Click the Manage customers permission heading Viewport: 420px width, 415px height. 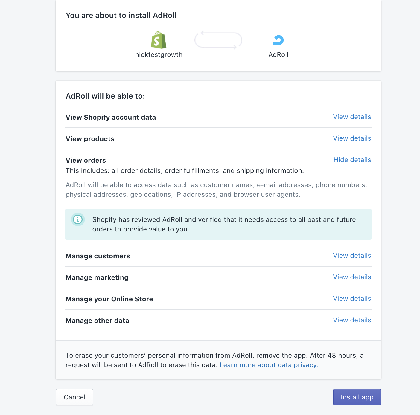pyautogui.click(x=98, y=256)
